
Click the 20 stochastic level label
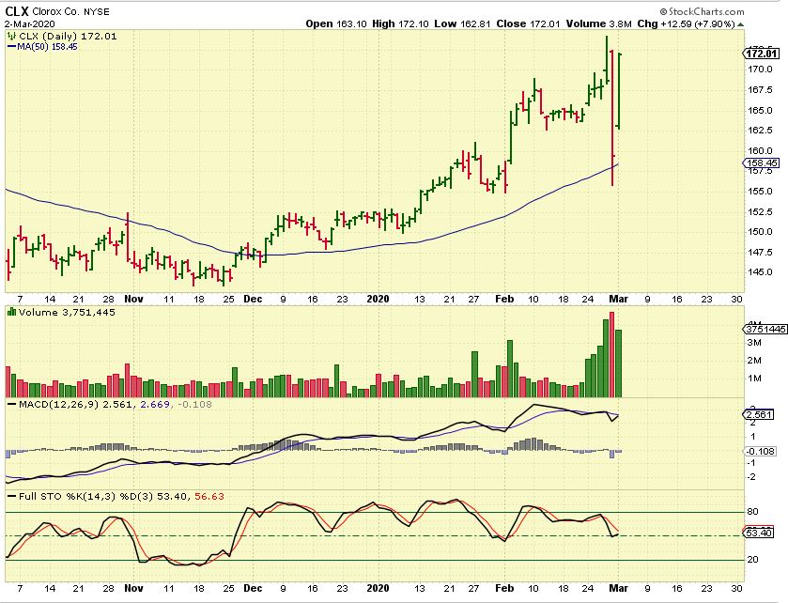coord(753,559)
